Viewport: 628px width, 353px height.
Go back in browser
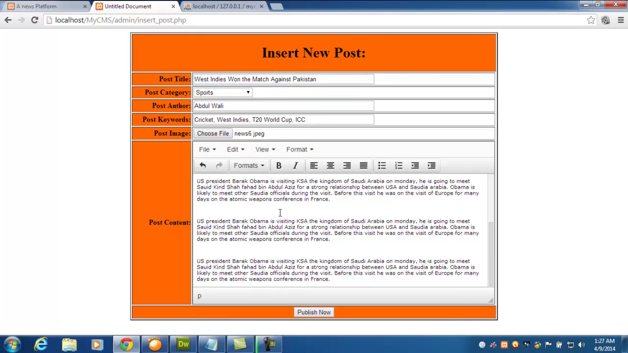coord(8,20)
